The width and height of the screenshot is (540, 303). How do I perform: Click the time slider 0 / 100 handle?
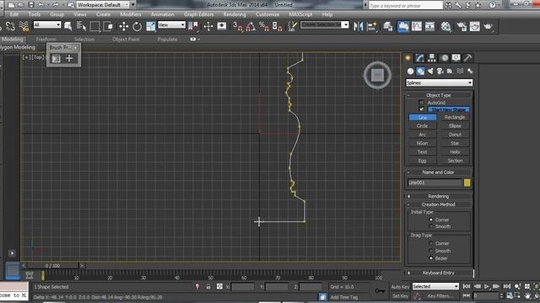click(52, 266)
